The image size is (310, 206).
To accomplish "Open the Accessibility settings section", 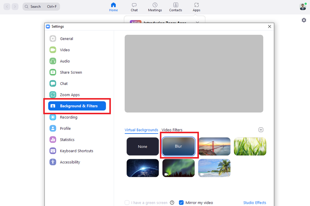I will [70, 162].
